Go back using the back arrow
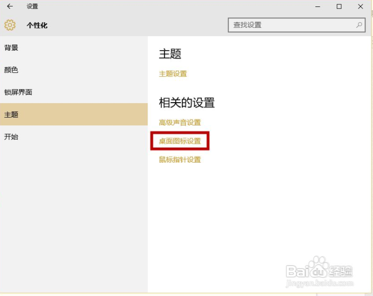The image size is (373, 296). 10,6
